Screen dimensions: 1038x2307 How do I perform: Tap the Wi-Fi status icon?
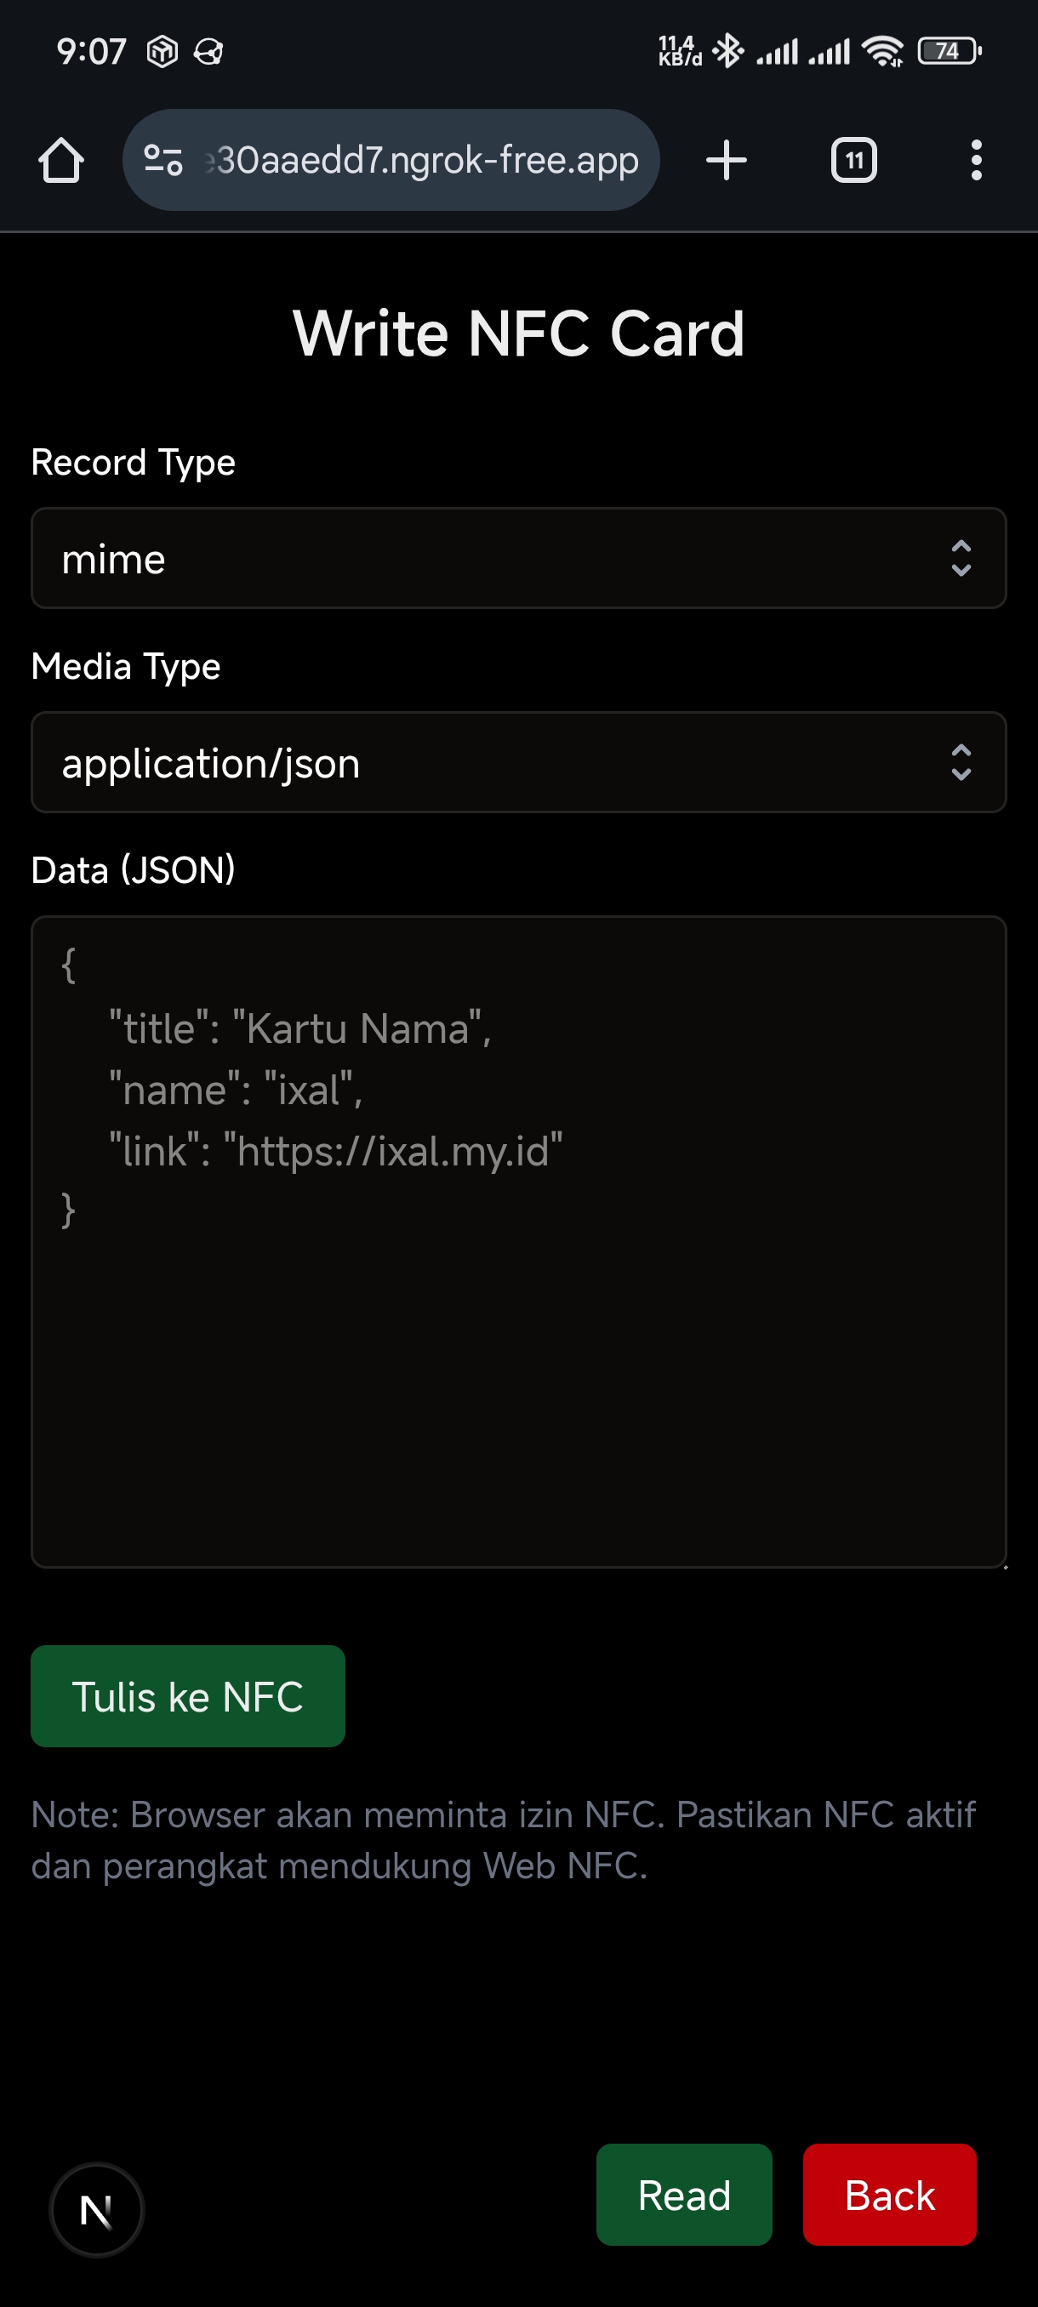click(x=882, y=51)
